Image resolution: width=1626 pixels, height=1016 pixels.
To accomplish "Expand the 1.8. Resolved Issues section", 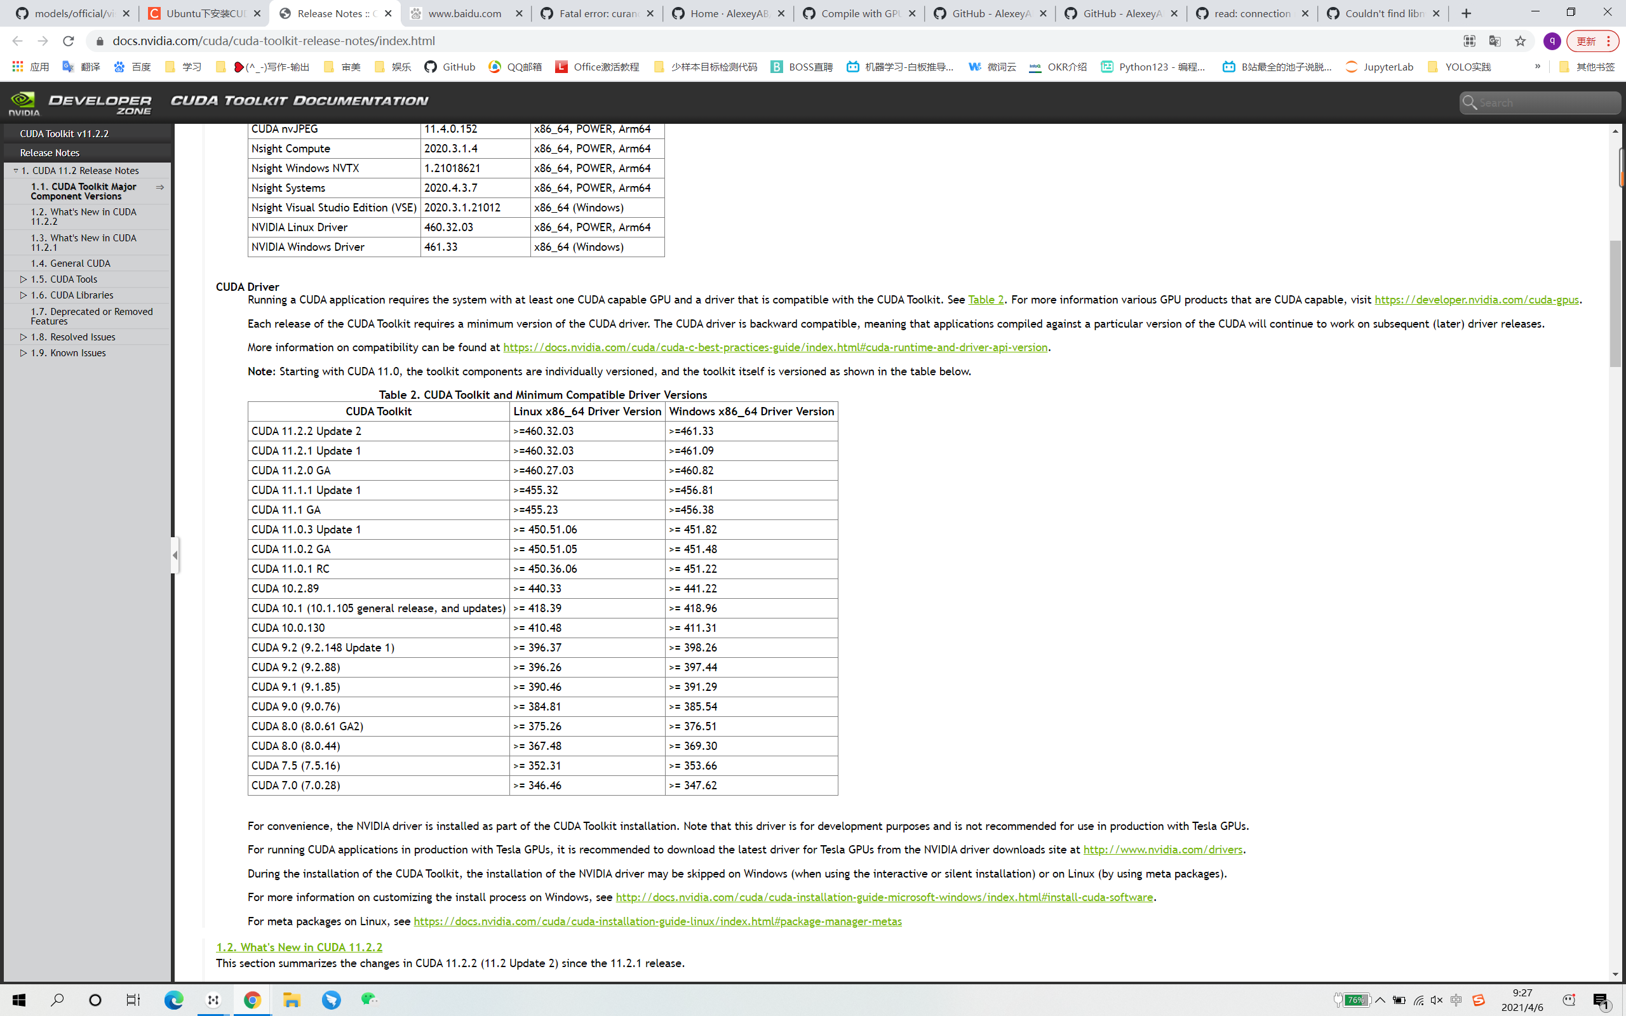I will [24, 337].
